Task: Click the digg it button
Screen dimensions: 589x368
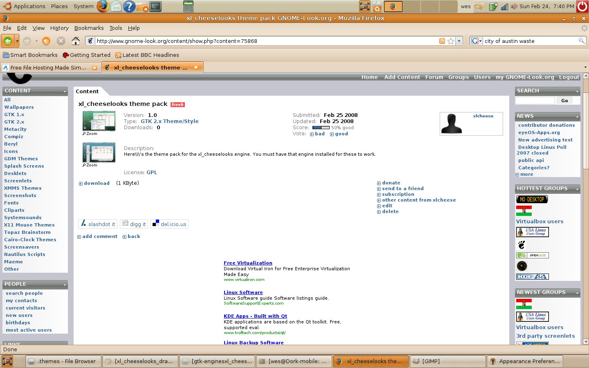Action: click(x=134, y=224)
